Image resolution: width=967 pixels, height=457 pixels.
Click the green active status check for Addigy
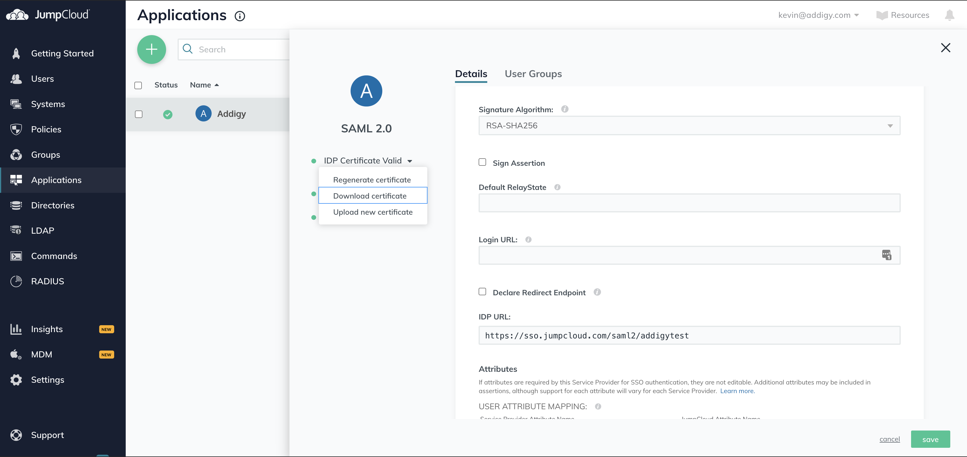coord(168,114)
